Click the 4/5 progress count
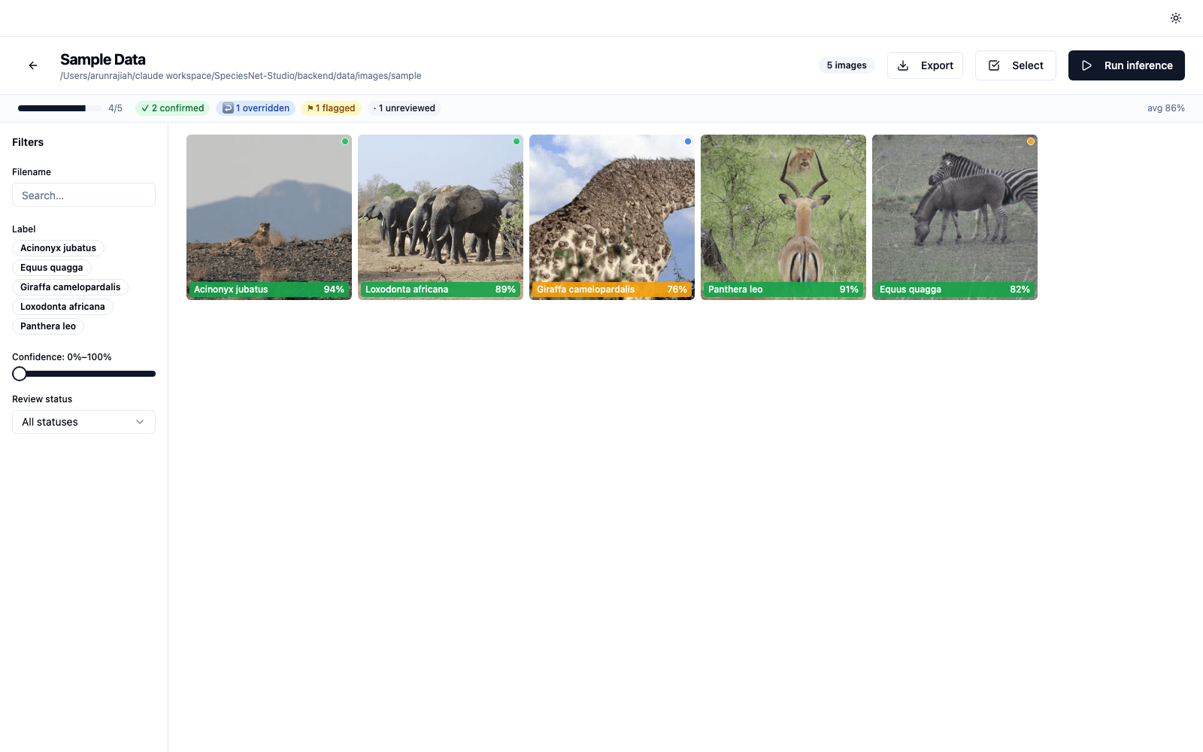Screen dimensions: 1203x752 (115, 108)
